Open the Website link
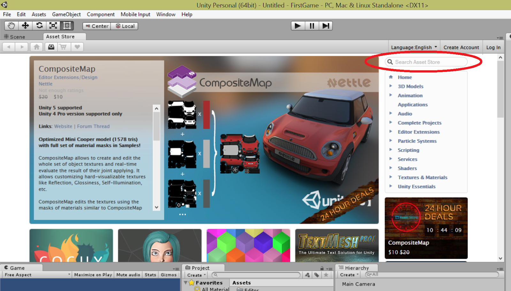 coord(63,126)
